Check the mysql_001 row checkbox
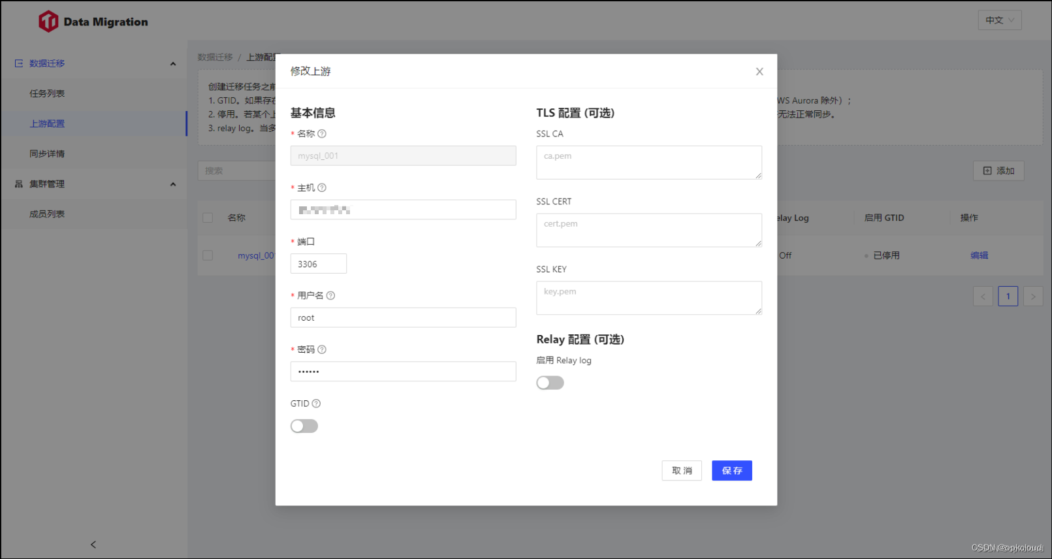The height and width of the screenshot is (559, 1052). (x=208, y=256)
